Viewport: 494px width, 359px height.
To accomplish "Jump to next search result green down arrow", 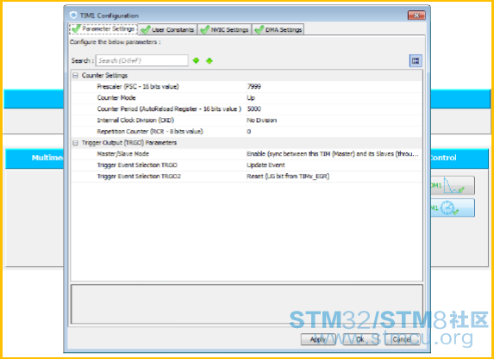I will tap(196, 60).
